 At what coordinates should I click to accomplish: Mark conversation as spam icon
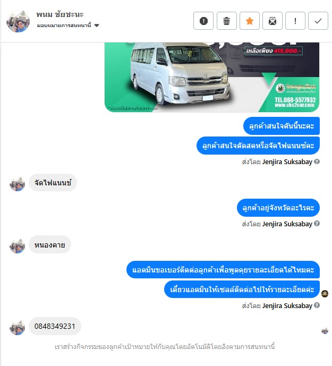click(203, 21)
